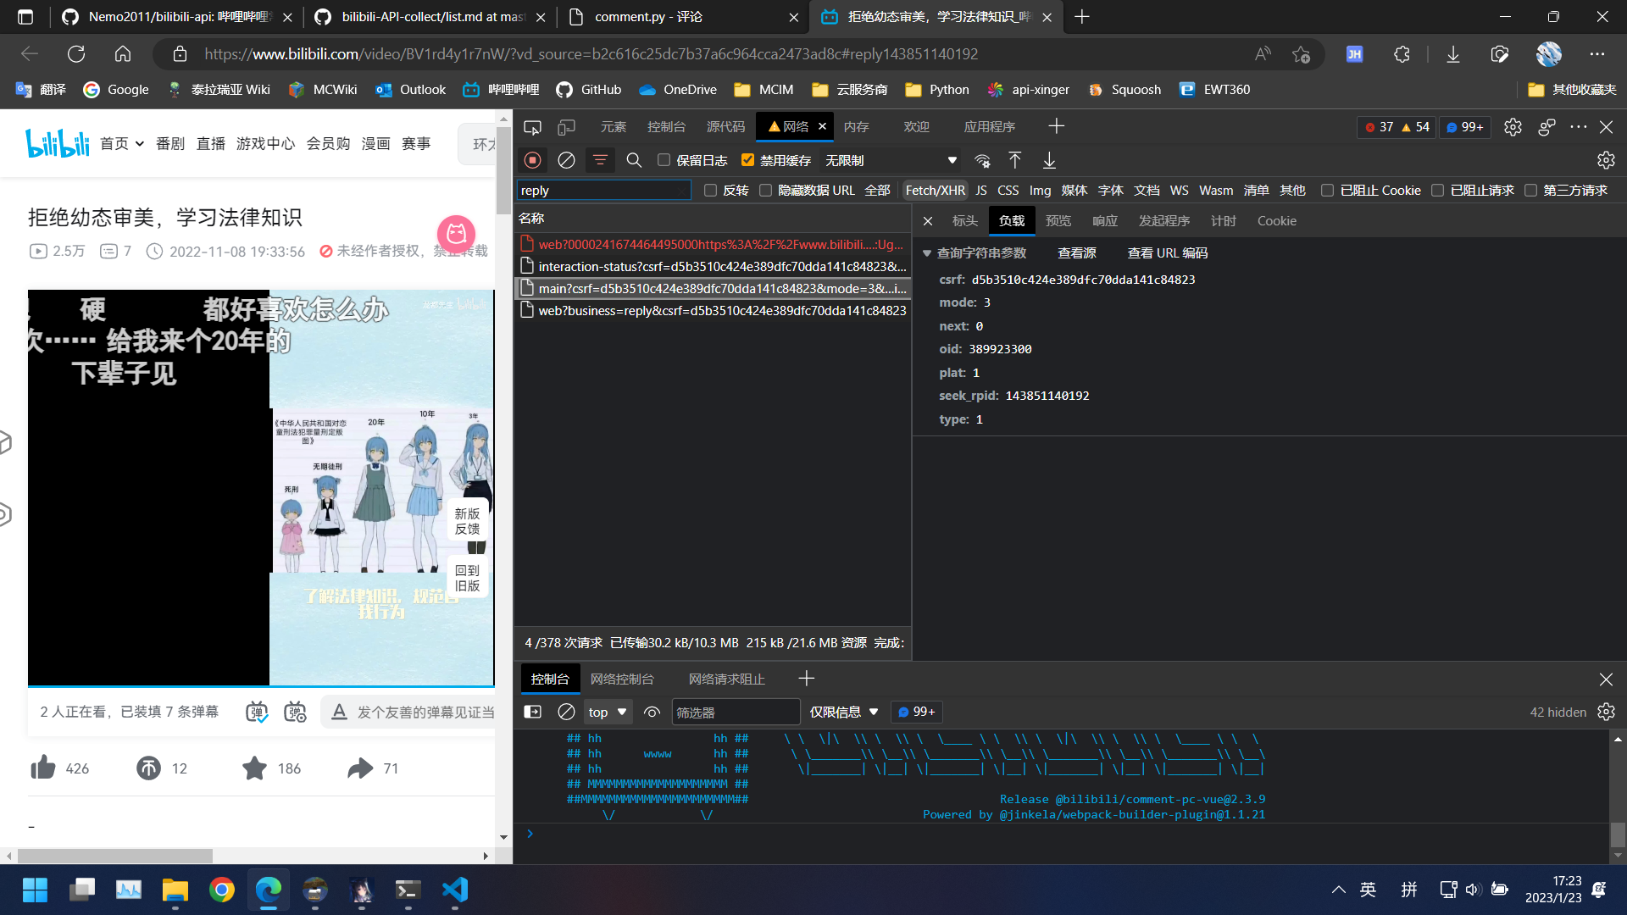Export HAR file using download arrow icon

1049,160
